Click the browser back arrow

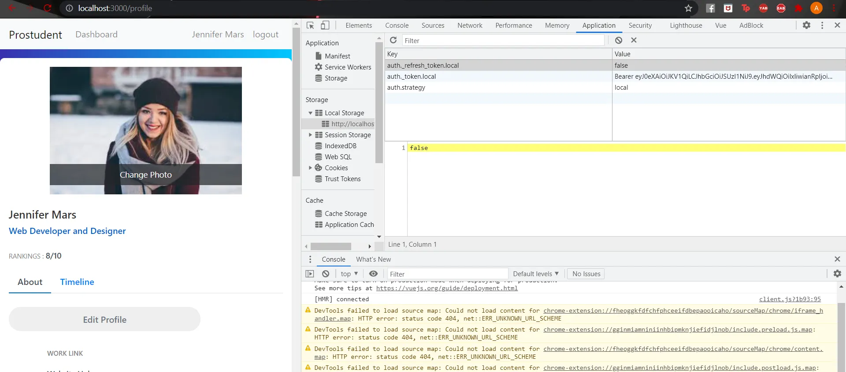12,8
